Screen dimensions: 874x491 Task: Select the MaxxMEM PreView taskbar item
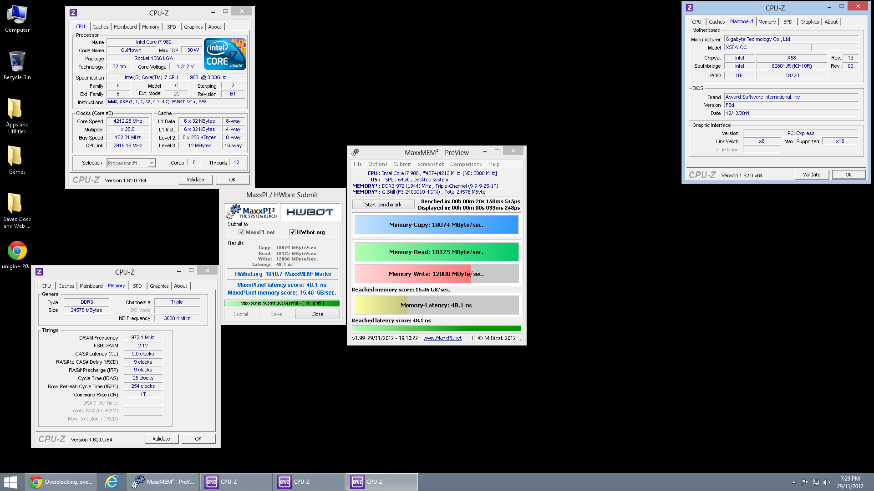(163, 482)
